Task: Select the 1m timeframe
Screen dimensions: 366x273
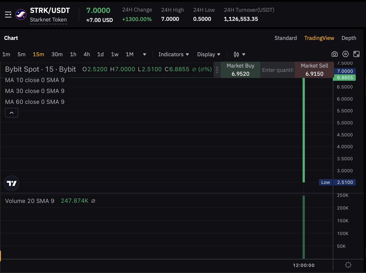Action: 6,54
